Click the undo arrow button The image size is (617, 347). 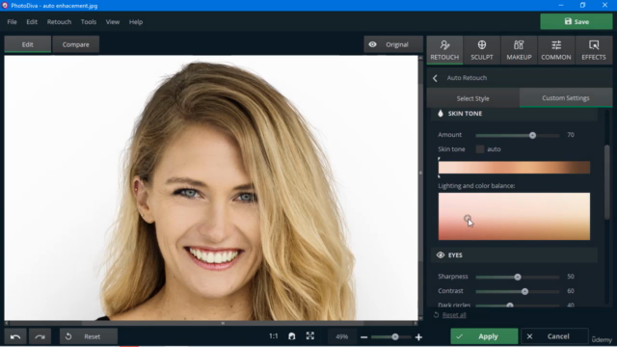tap(15, 336)
